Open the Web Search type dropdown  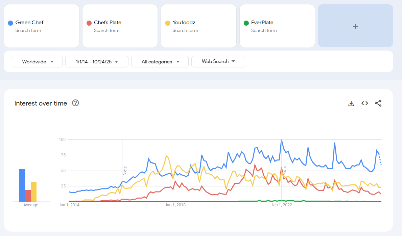click(218, 62)
